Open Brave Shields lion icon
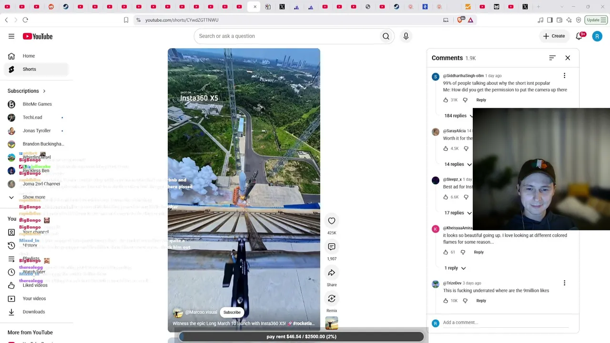This screenshot has height=343, width=610. pyautogui.click(x=460, y=20)
